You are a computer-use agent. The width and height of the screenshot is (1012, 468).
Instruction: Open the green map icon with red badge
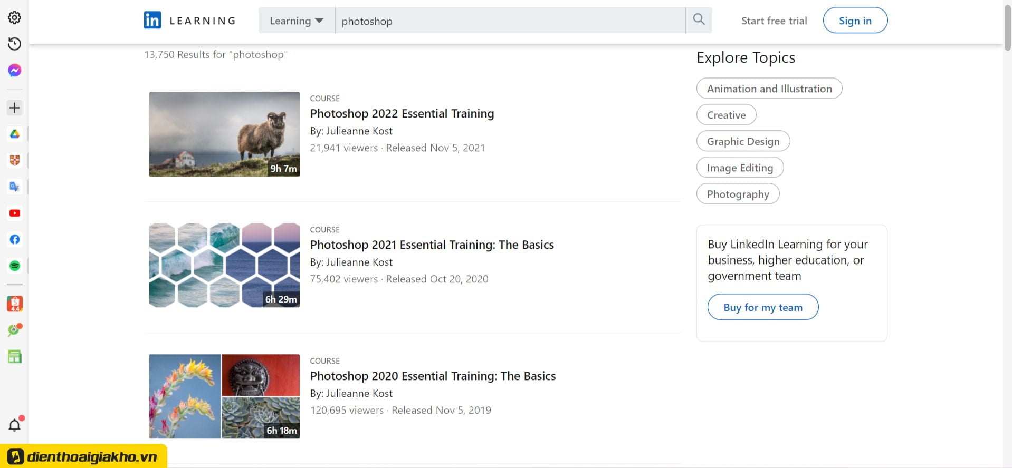pos(15,330)
